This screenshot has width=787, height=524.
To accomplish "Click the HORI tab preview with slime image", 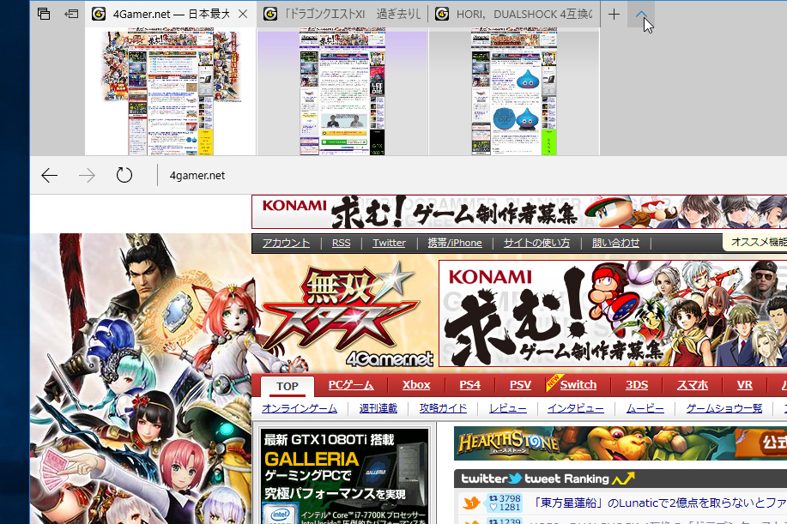I will point(514,93).
